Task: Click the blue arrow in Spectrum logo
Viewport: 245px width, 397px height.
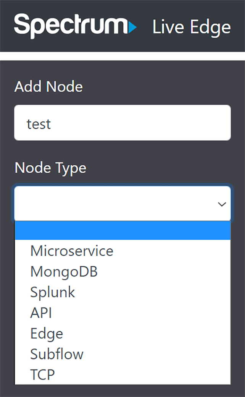Action: pos(132,27)
